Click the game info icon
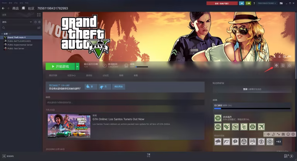This screenshot has width=297, height=161. point(283,65)
